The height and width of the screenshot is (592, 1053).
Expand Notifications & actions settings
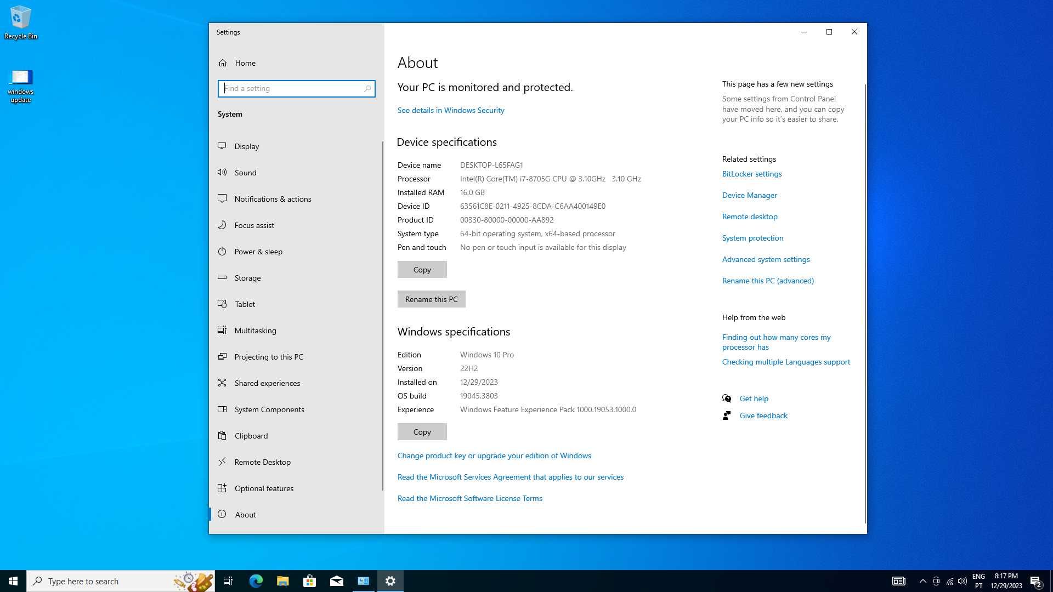click(273, 199)
